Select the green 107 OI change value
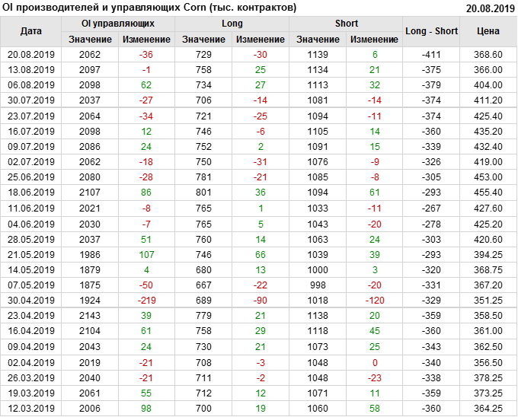The width and height of the screenshot is (518, 417). click(146, 255)
